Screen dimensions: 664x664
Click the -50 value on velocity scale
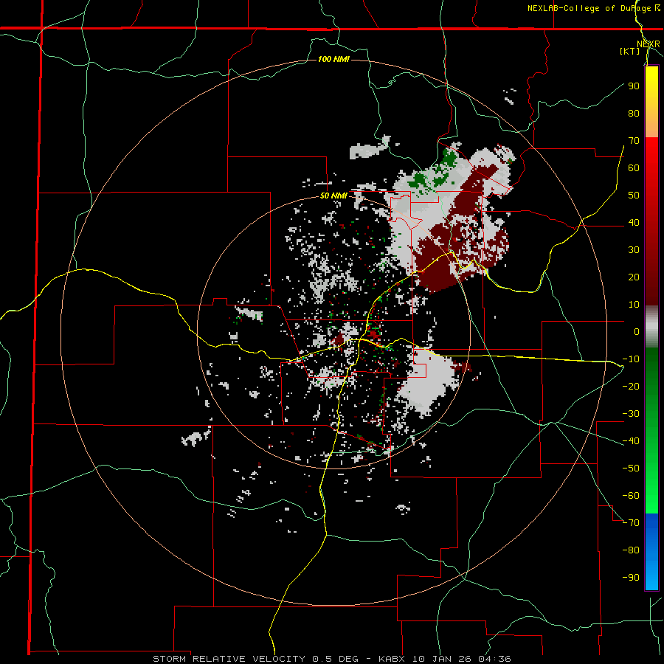[x=631, y=468]
